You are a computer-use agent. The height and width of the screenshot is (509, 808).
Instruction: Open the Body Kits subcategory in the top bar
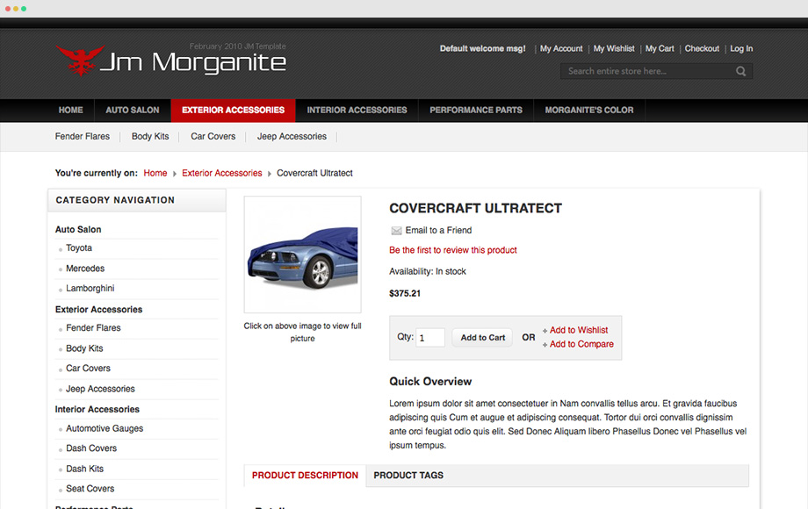coord(150,136)
